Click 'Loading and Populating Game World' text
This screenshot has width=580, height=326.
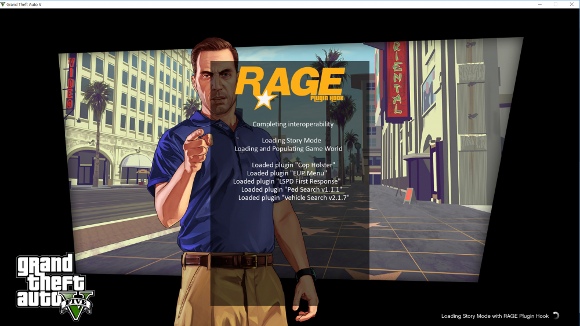(x=288, y=148)
